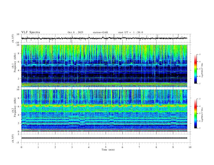Click the ch.2 color bar "log(PSD)(V²/Hz)" label

(x=202, y=115)
